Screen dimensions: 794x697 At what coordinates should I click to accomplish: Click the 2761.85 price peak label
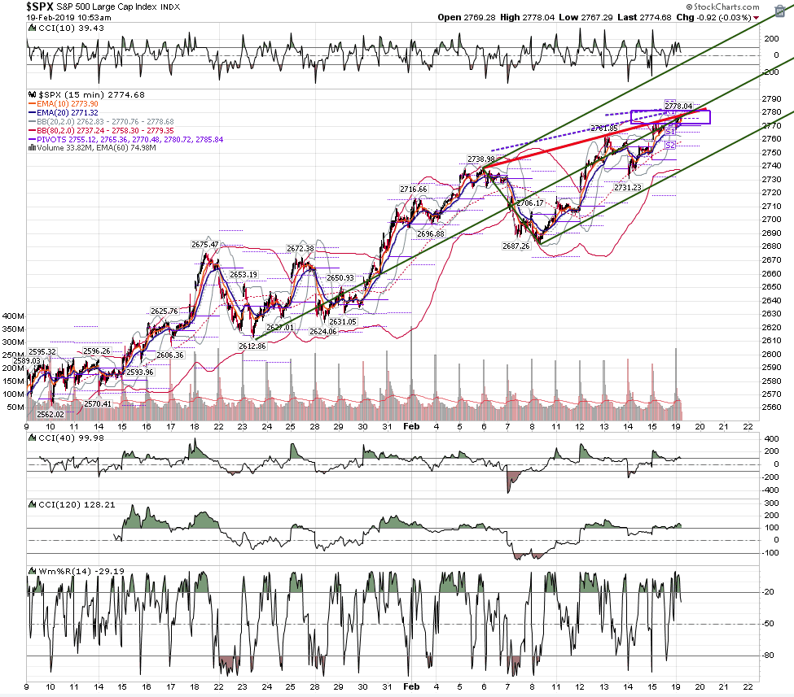604,129
